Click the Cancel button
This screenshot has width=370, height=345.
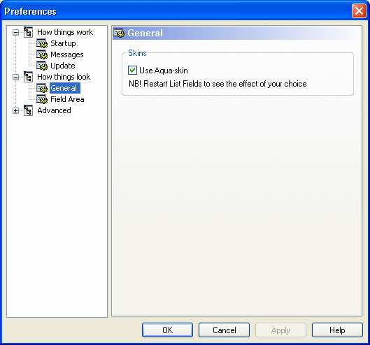pyautogui.click(x=225, y=330)
